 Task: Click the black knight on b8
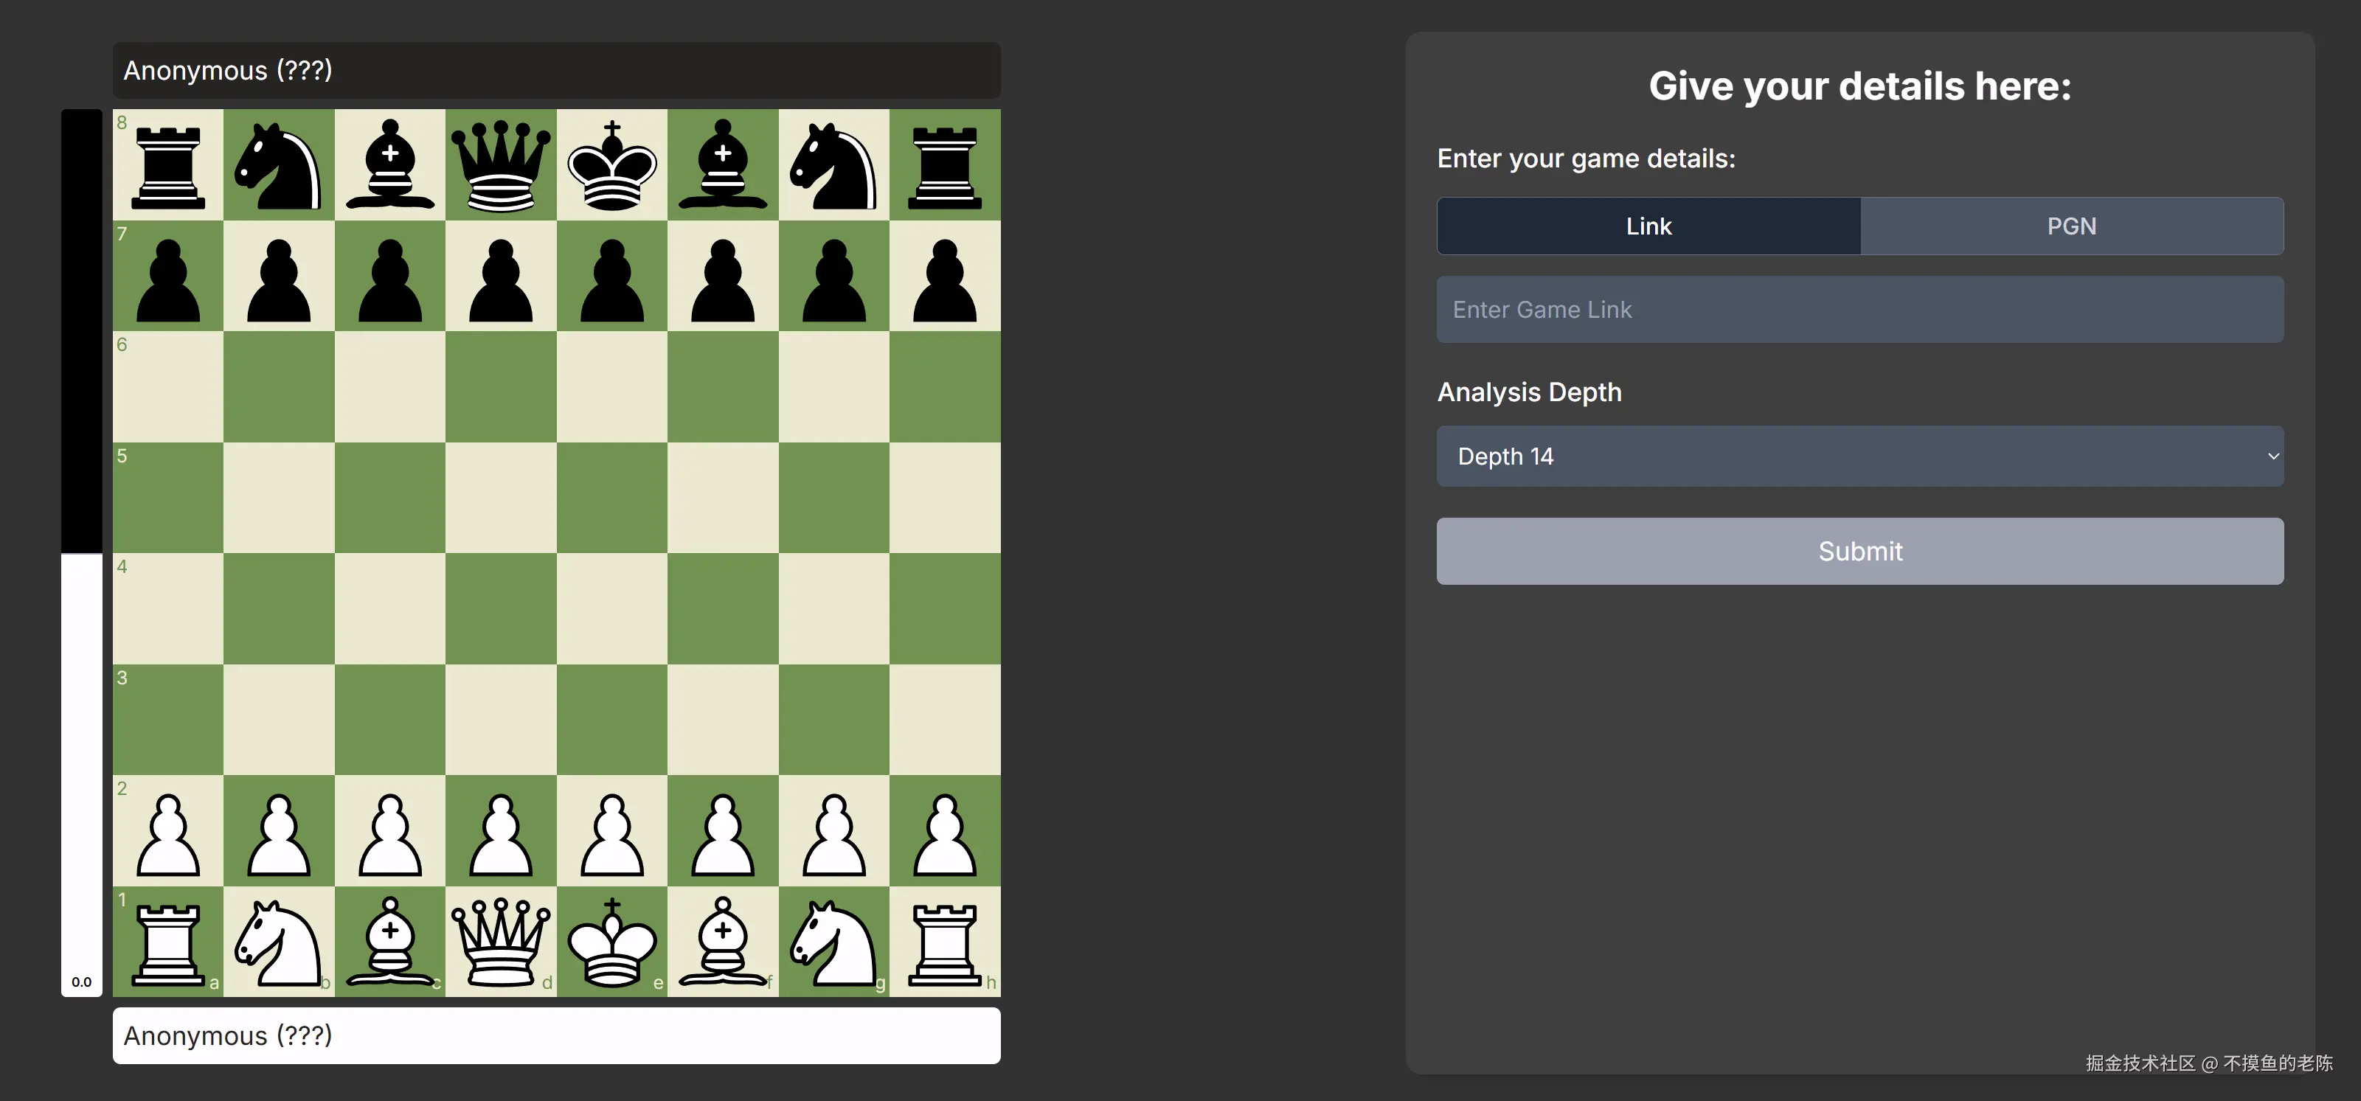click(279, 165)
